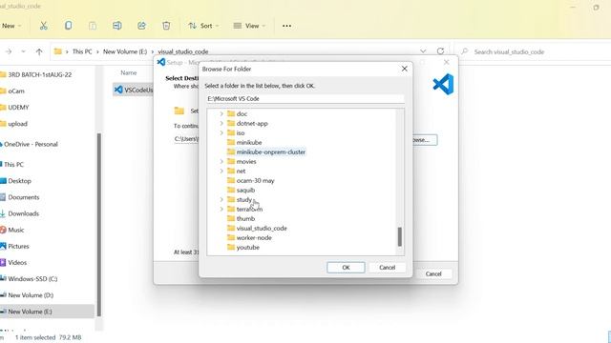Viewport: 611px width, 343px height.
Task: Click the Search visual_studio_code box
Action: point(533,51)
